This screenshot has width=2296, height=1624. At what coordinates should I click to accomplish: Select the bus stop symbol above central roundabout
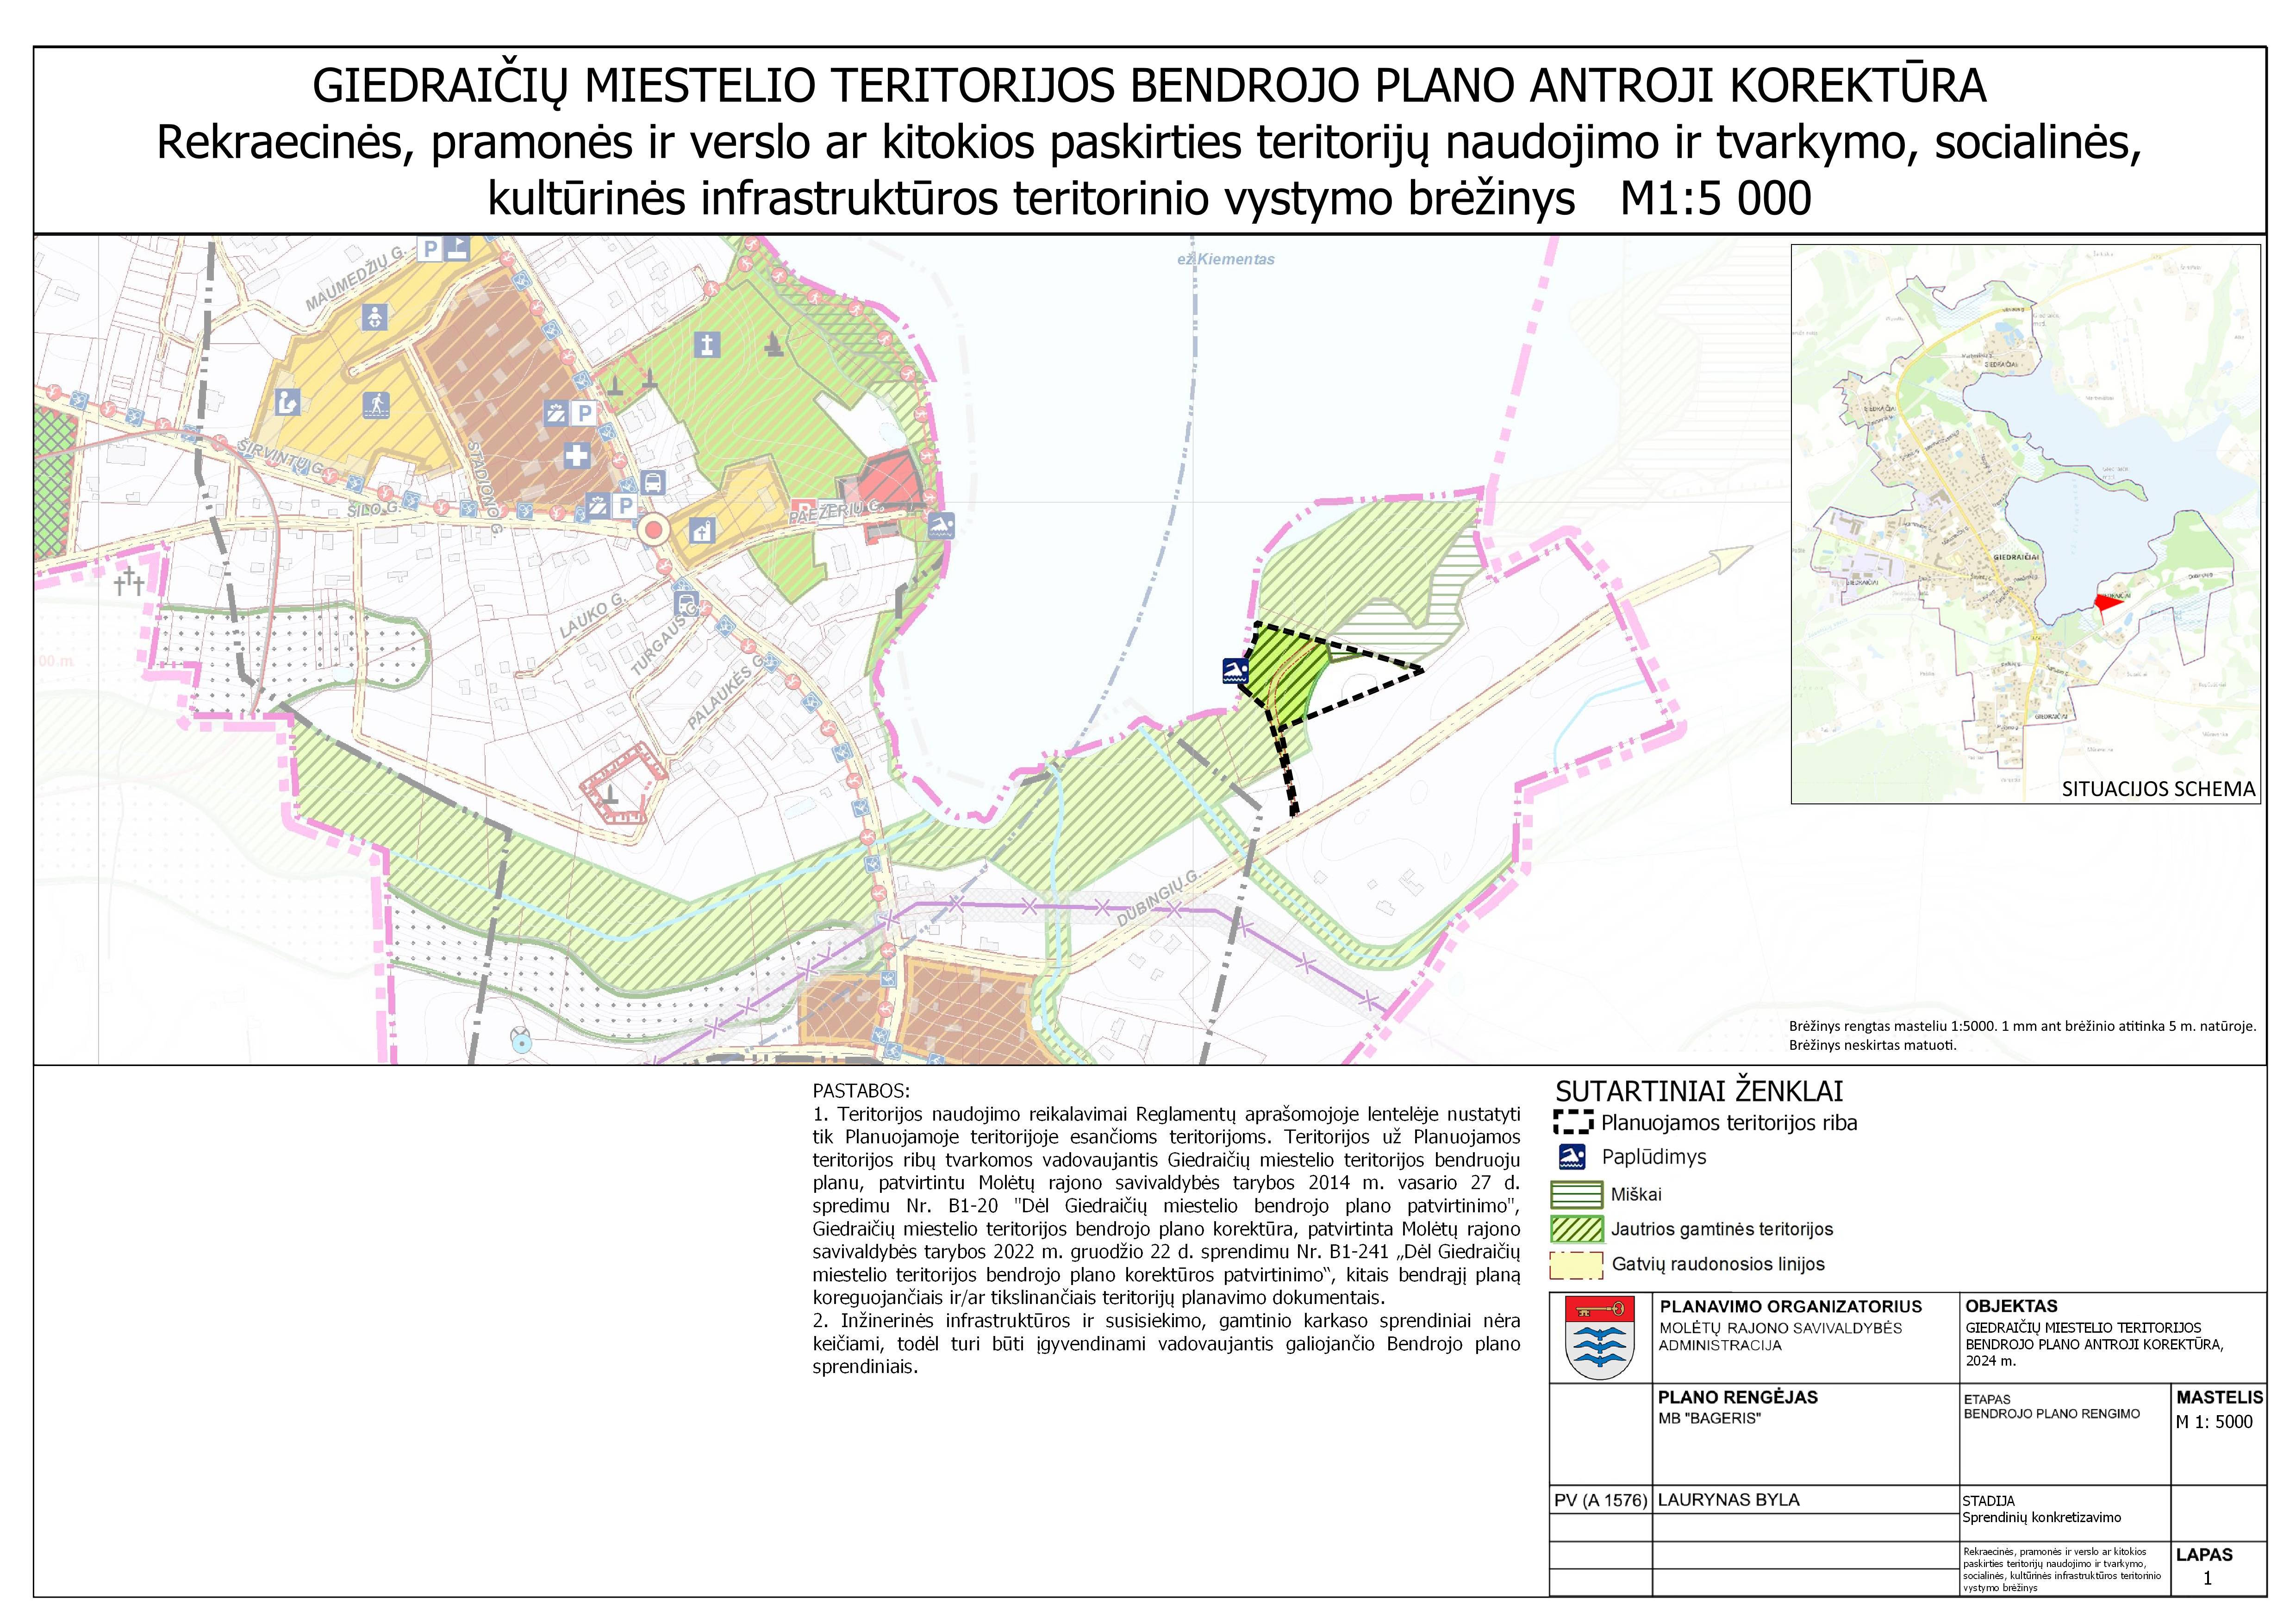click(x=652, y=483)
